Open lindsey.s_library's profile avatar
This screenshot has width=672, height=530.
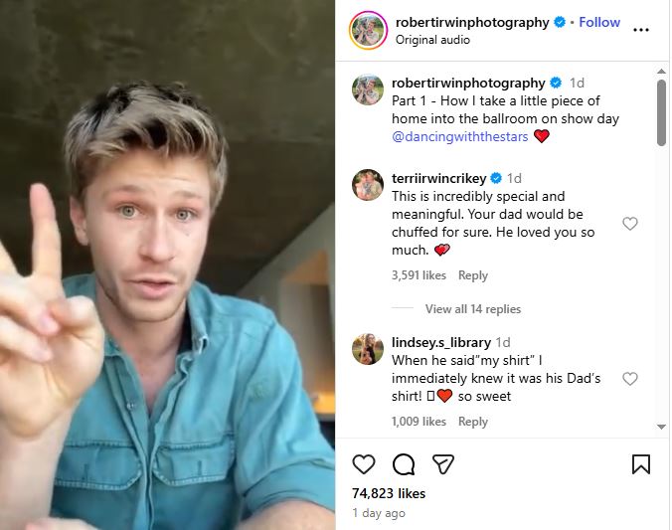coord(367,349)
